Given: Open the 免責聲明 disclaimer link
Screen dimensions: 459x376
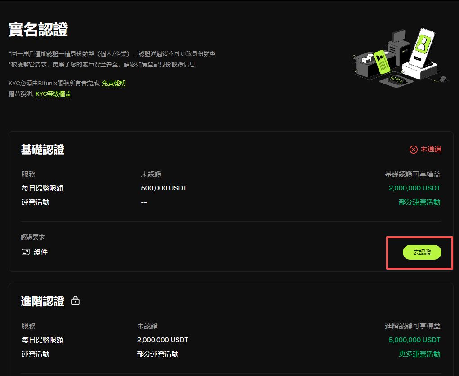Looking at the screenshot, I should pos(114,84).
